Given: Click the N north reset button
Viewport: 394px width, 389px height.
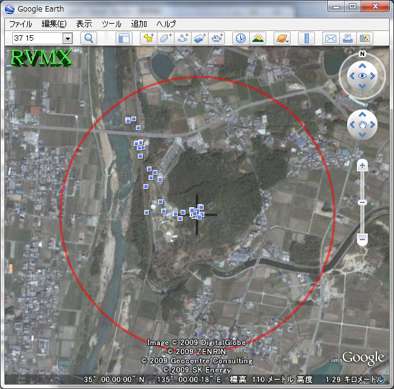Looking at the screenshot, I should pos(362,53).
